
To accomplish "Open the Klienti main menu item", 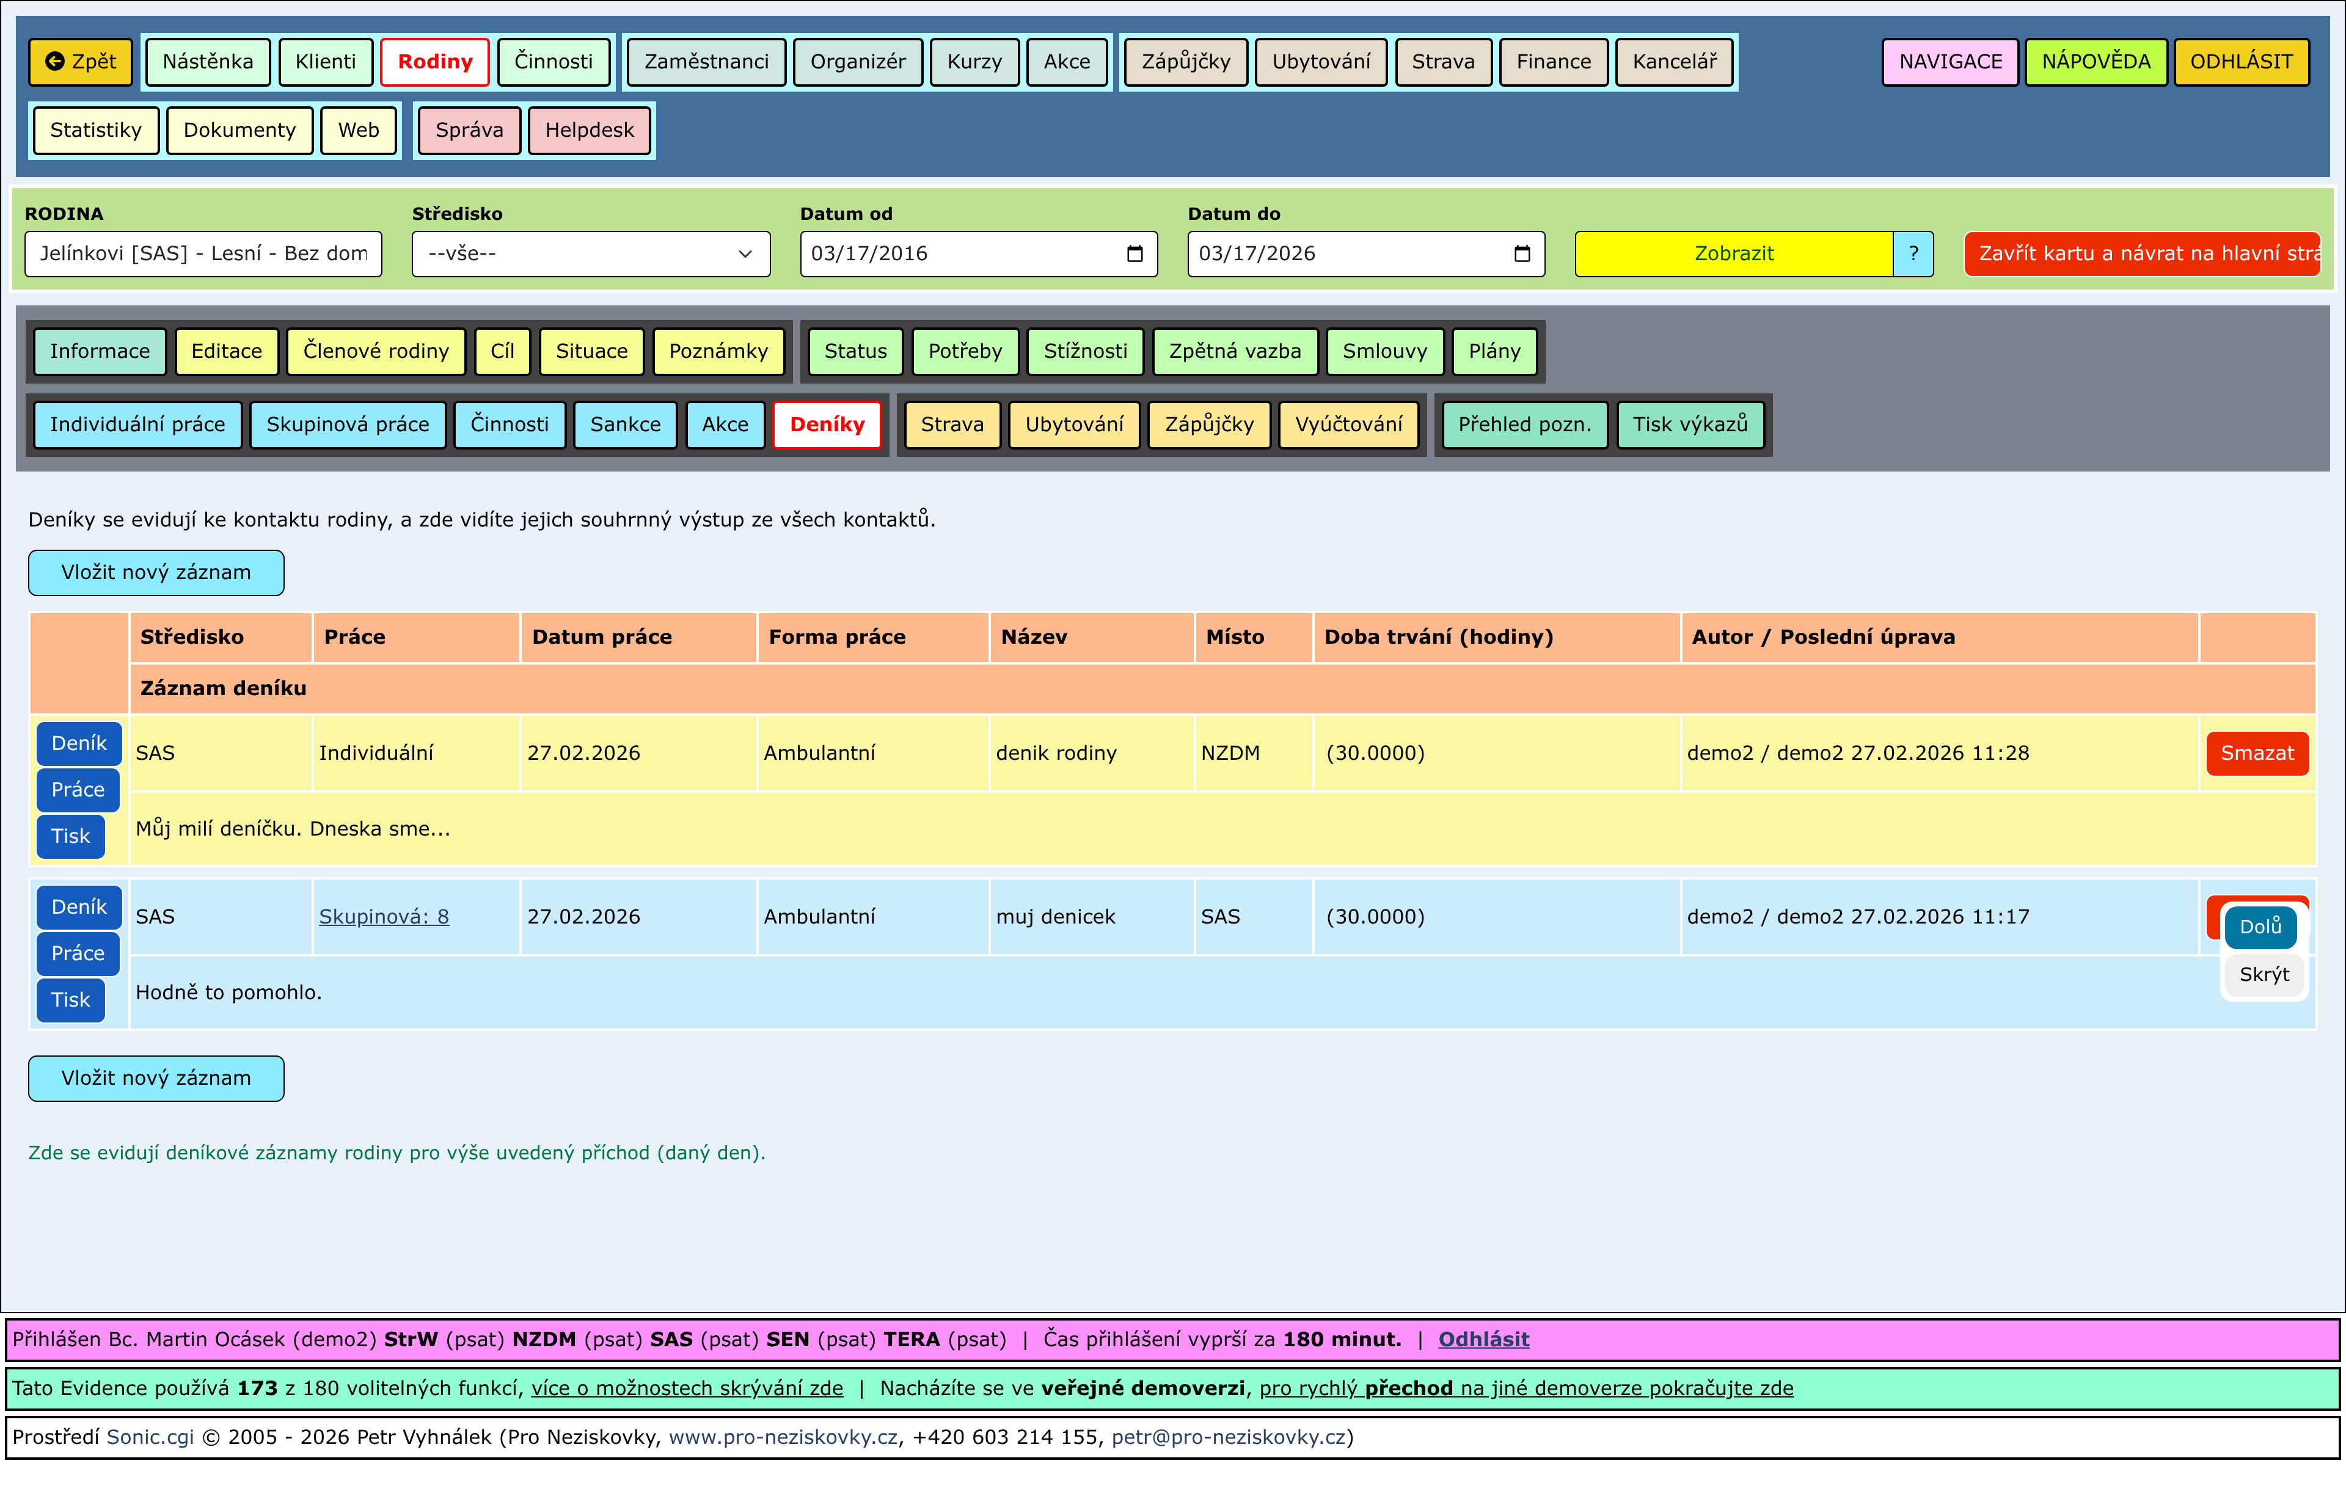I will click(326, 61).
